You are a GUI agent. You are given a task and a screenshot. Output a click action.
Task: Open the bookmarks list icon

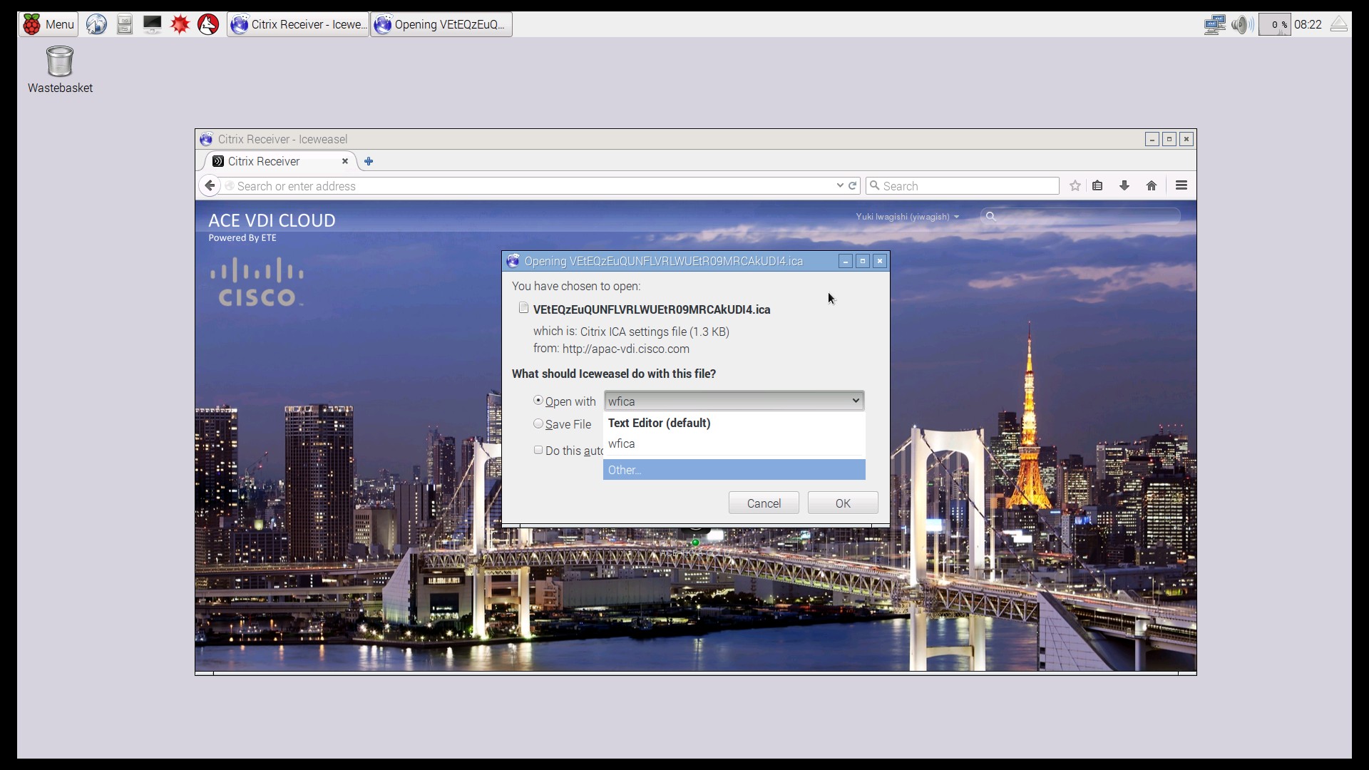click(1097, 186)
